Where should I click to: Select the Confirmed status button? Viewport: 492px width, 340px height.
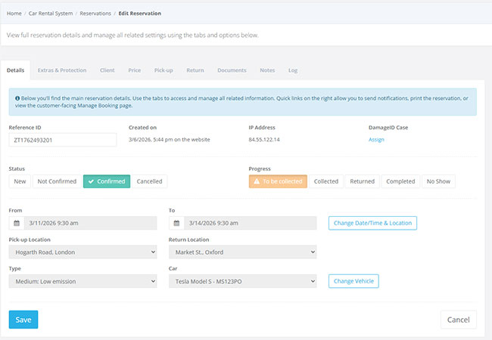[x=107, y=181]
